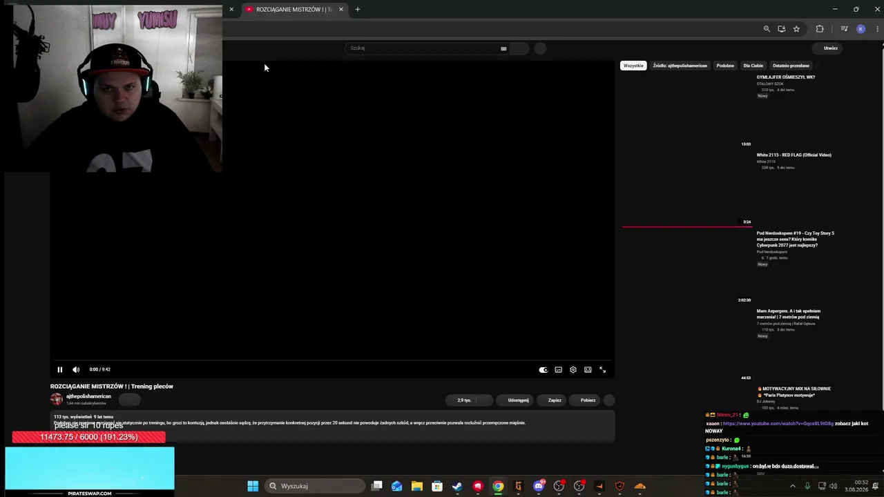This screenshot has width=884, height=497.
Task: Select the ROZCIĄGANIE MISTRZÓW browser tab
Action: click(x=294, y=10)
